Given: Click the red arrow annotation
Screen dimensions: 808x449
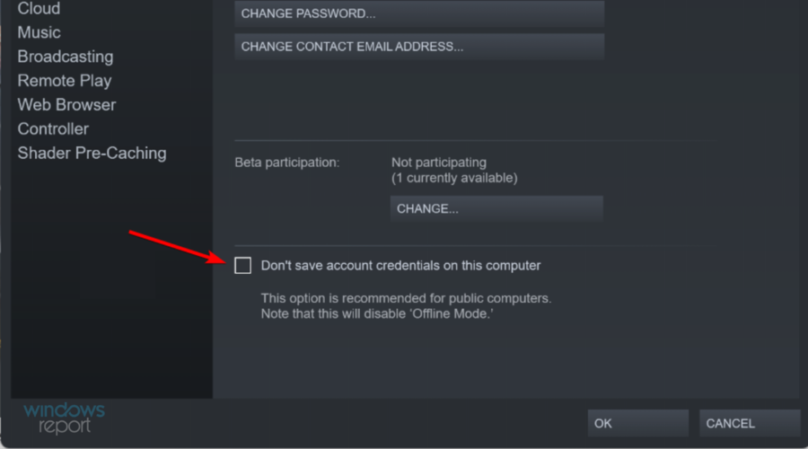Looking at the screenshot, I should 178,248.
